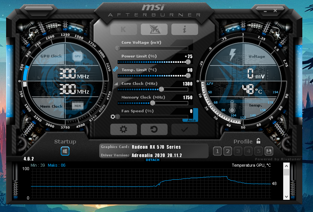Select profile slot 5
Viewport: 313px width, 212px height.
pos(259,151)
